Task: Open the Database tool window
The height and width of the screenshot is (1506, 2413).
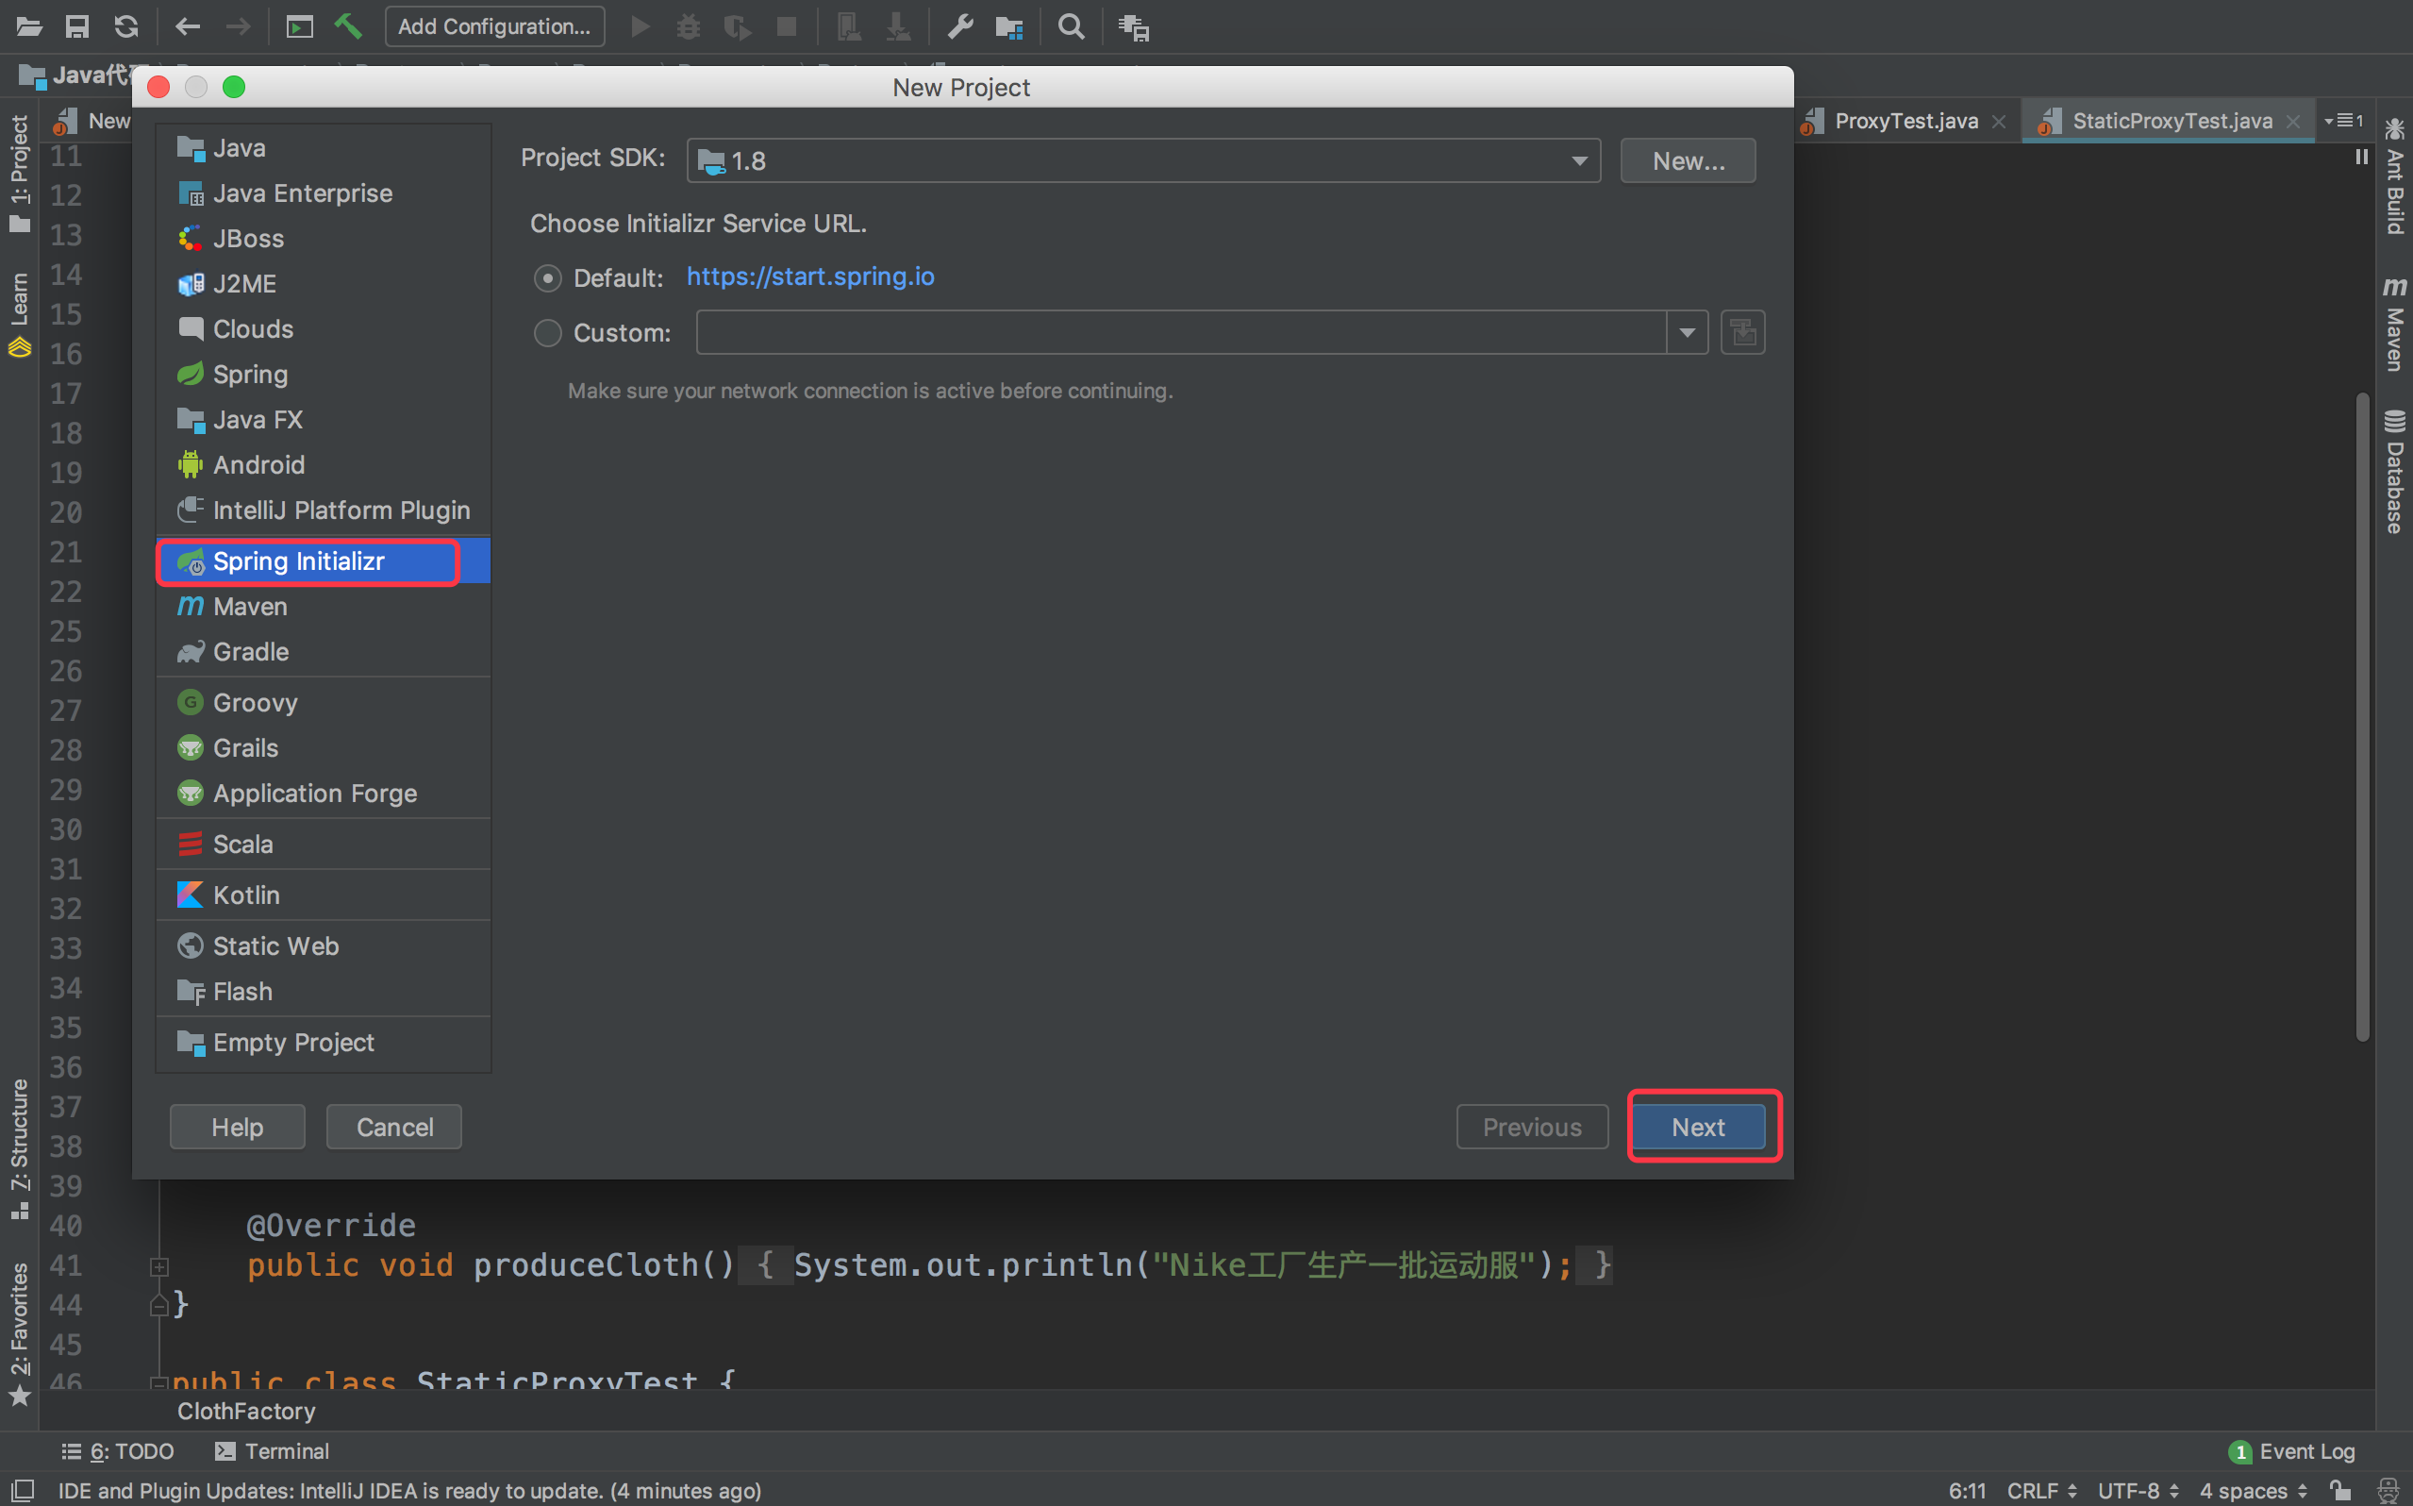Action: pos(2394,472)
